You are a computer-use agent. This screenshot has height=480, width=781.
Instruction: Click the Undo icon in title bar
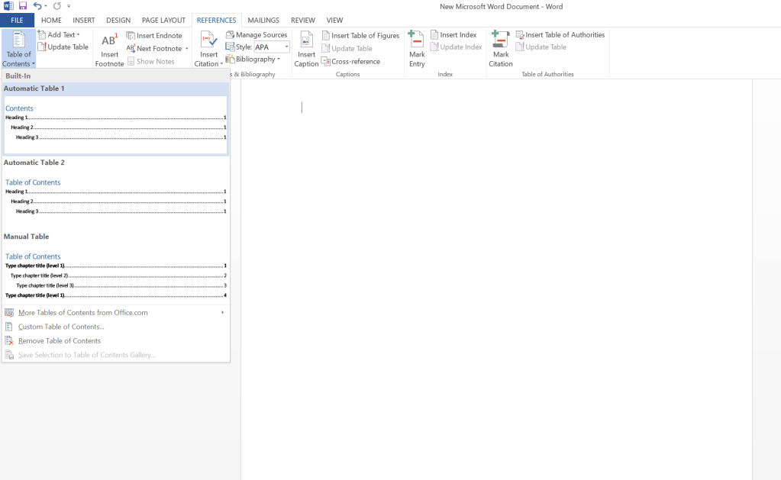37,6
